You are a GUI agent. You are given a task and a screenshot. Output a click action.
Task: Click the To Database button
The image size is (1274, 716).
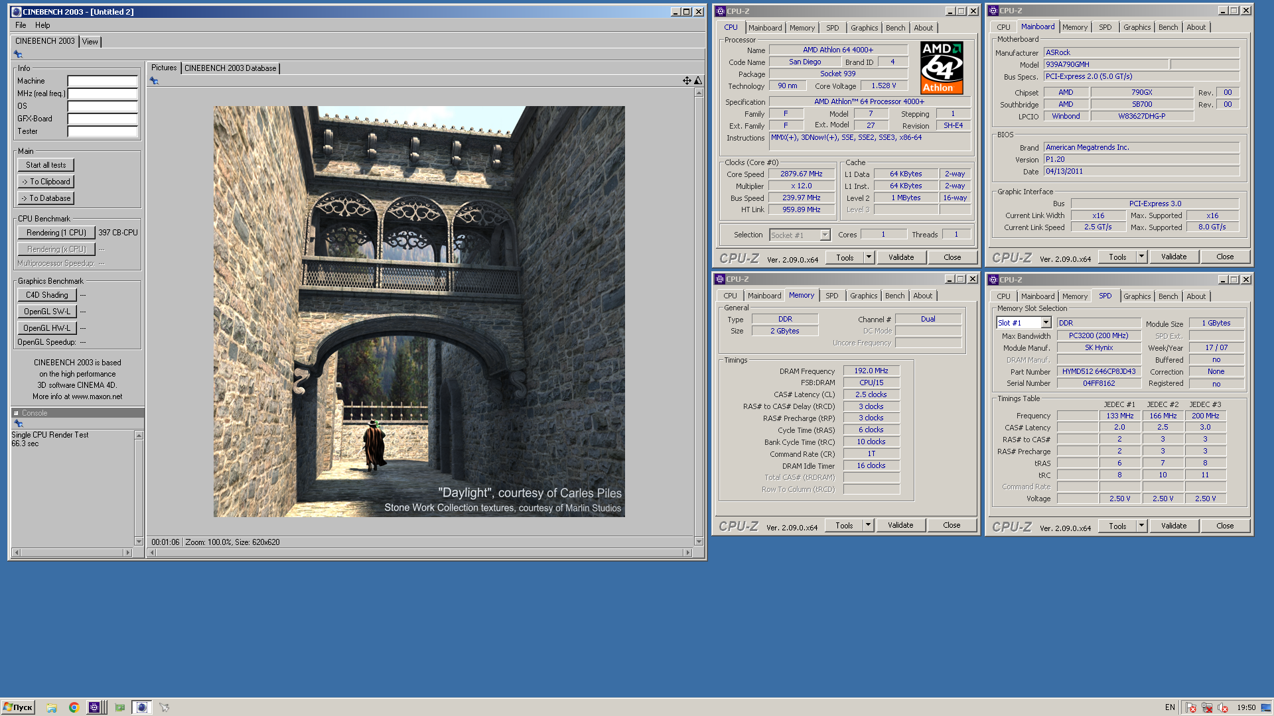pyautogui.click(x=46, y=198)
